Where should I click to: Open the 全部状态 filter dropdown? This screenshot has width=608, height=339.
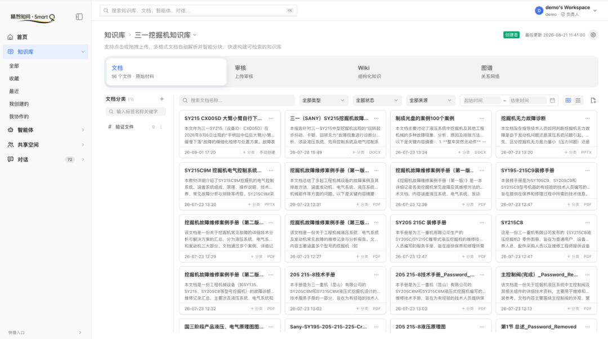(377, 100)
